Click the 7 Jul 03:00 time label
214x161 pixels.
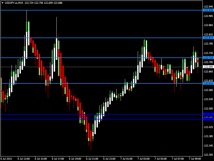(143, 159)
